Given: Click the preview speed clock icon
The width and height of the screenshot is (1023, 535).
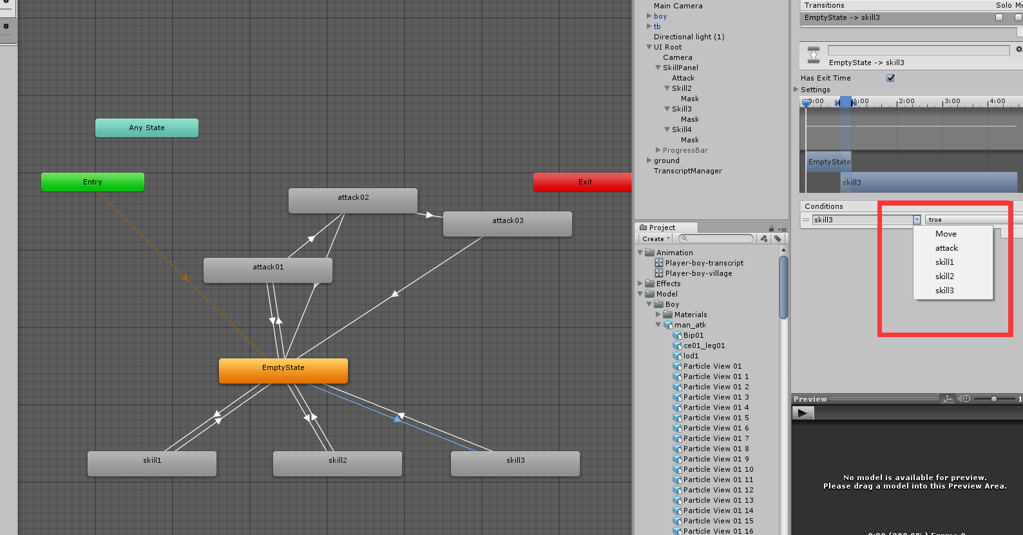Looking at the screenshot, I should pyautogui.click(x=964, y=399).
